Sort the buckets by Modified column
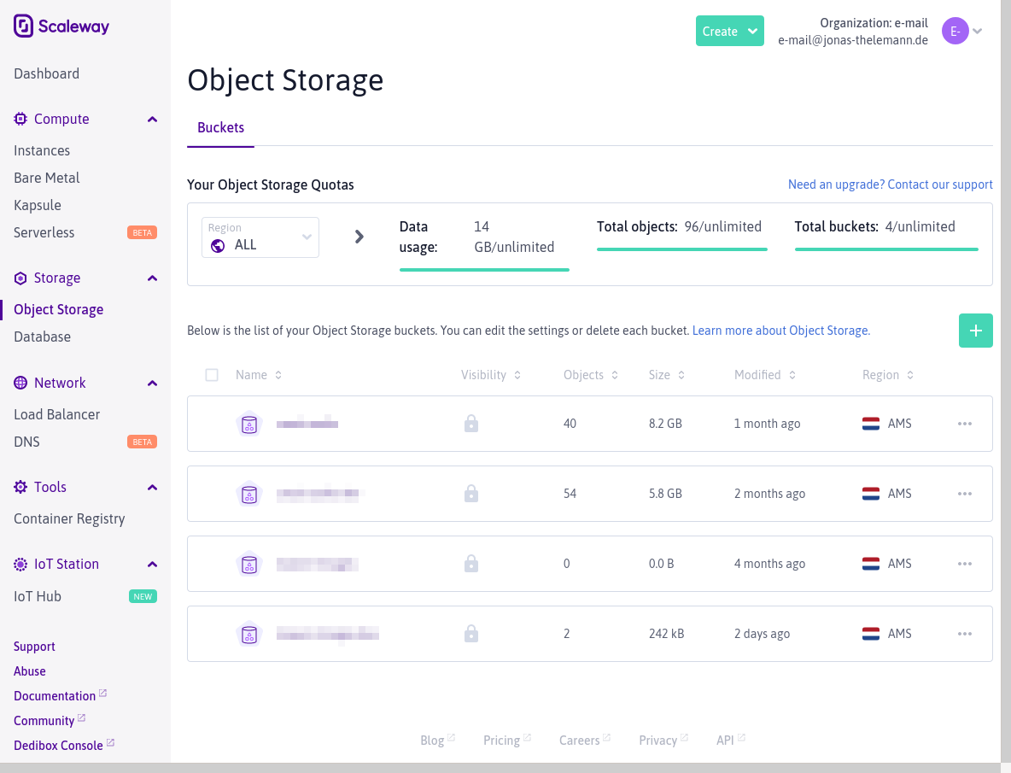The width and height of the screenshot is (1011, 773). [x=765, y=375]
